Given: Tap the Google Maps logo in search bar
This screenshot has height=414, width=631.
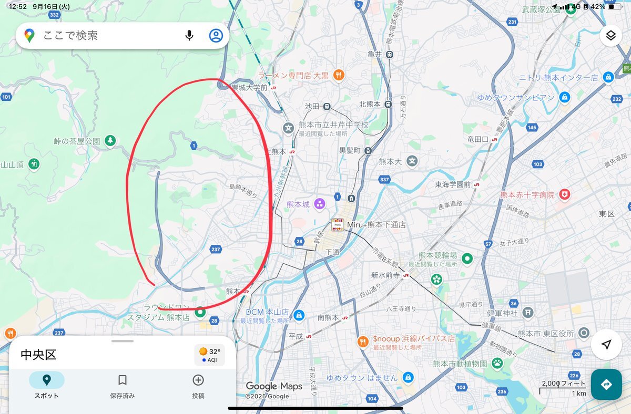Looking at the screenshot, I should (29, 36).
